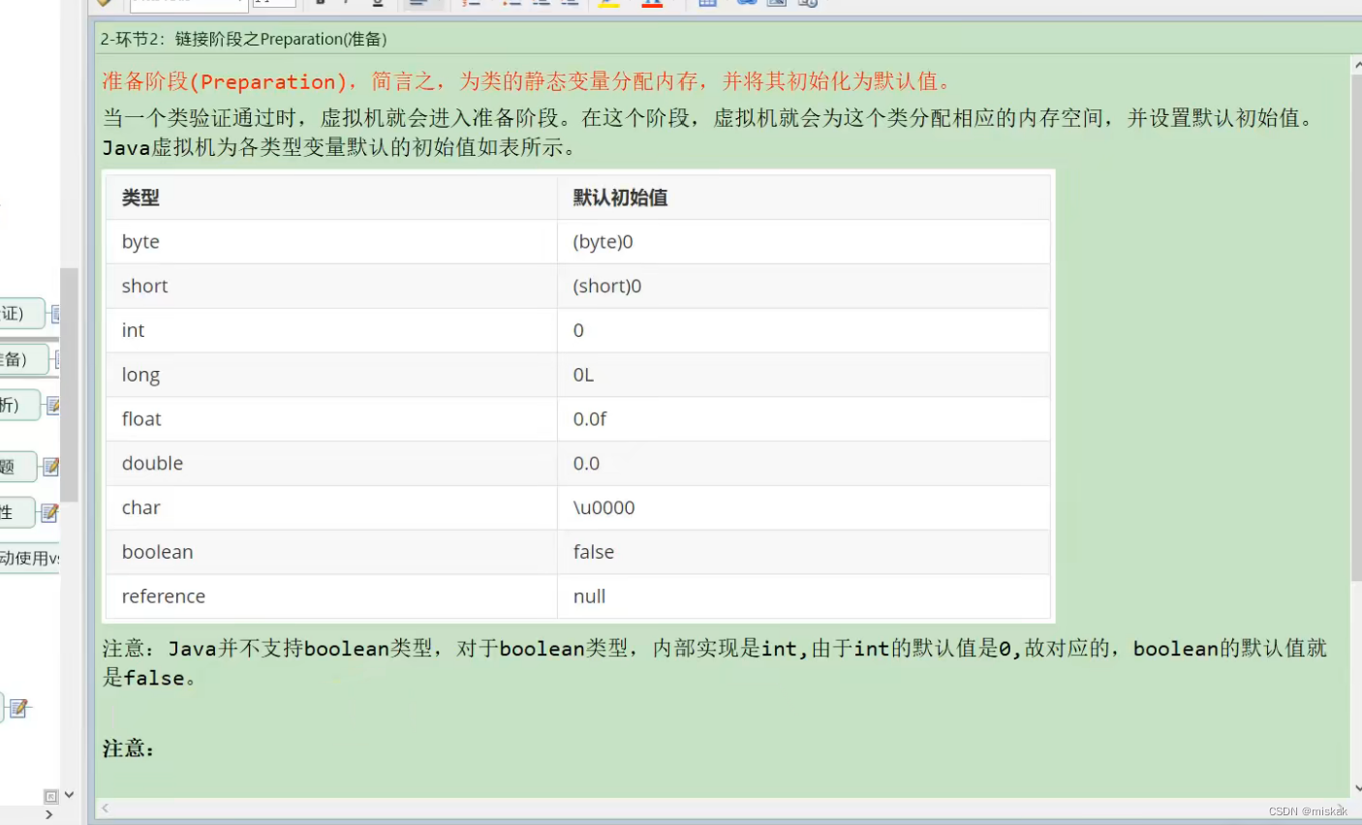Screen dimensions: 1362x825
Task: Click the false value cell
Action: (804, 552)
